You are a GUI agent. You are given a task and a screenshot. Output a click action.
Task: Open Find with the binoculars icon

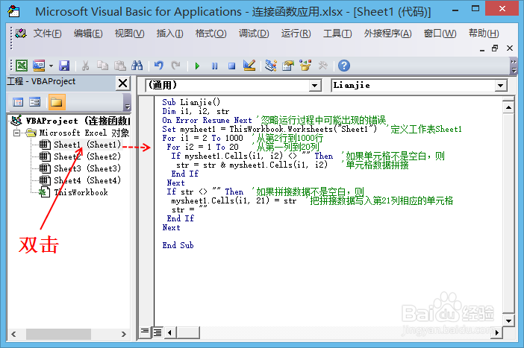(x=137, y=66)
